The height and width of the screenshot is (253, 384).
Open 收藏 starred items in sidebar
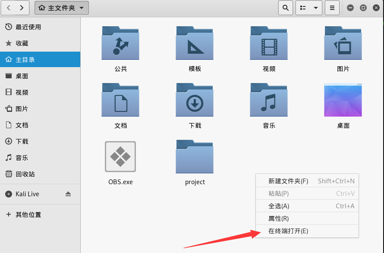click(40, 43)
